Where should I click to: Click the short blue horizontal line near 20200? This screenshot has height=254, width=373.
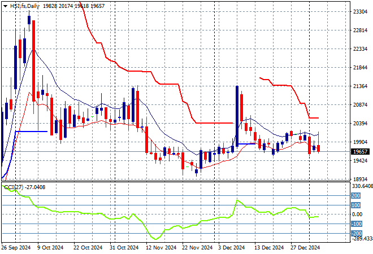[x=32, y=131]
